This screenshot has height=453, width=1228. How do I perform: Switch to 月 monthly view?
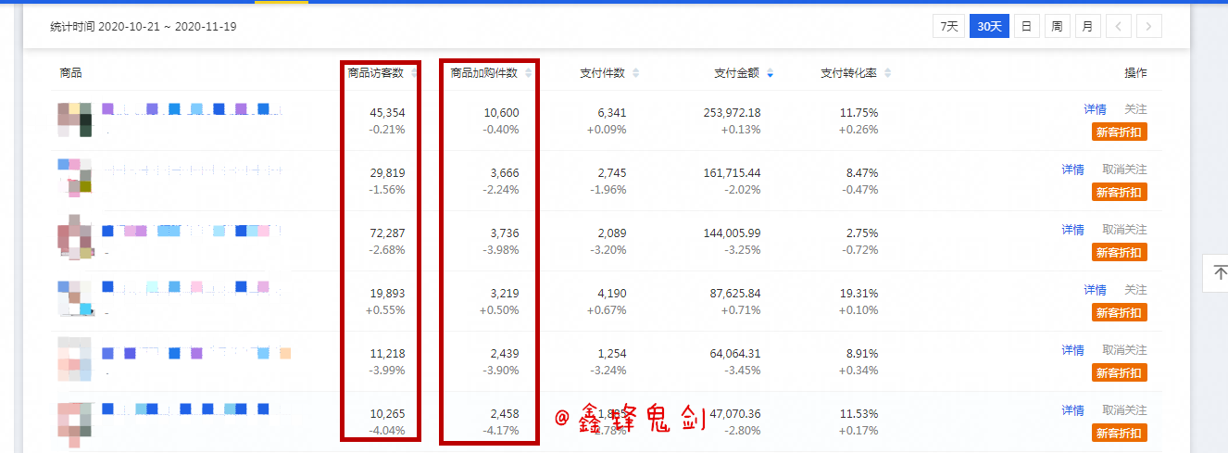pyautogui.click(x=1087, y=26)
